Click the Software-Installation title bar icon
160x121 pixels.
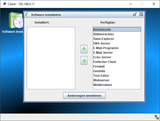tap(27, 15)
